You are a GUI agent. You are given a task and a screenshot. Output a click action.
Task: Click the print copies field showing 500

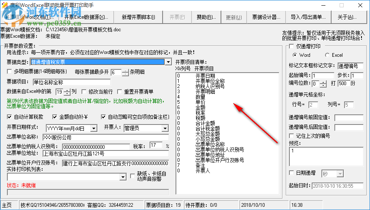pos(344,83)
